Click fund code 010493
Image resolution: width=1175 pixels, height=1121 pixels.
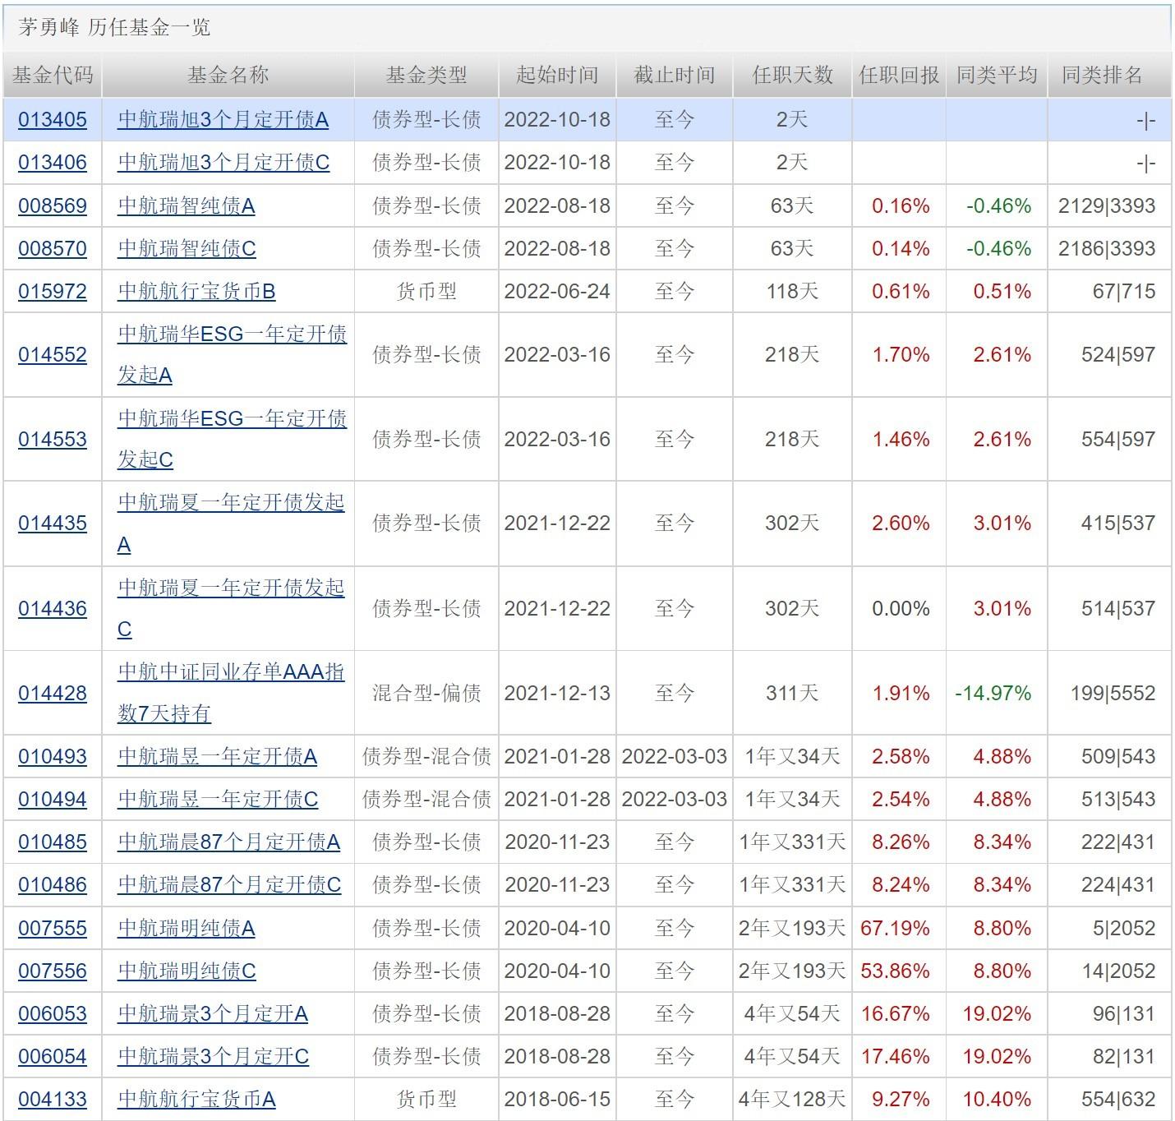click(x=52, y=757)
